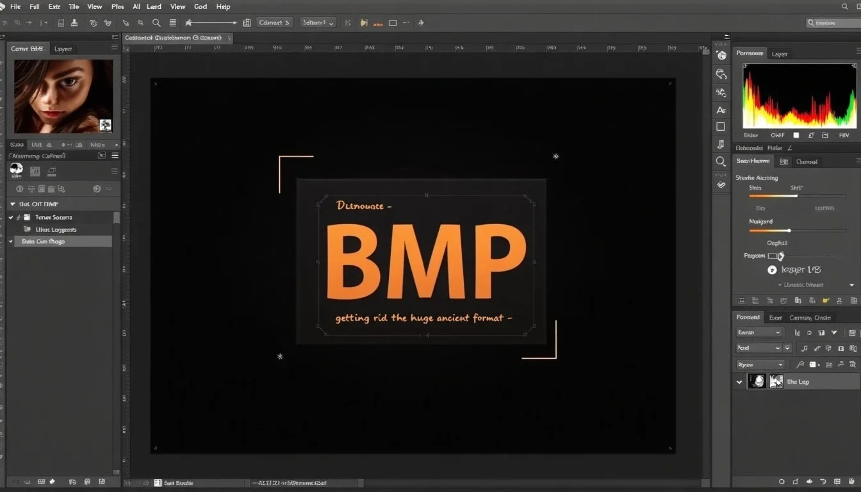The height and width of the screenshot is (492, 861).
Task: Open the Earan dropdown
Action: tap(758, 332)
